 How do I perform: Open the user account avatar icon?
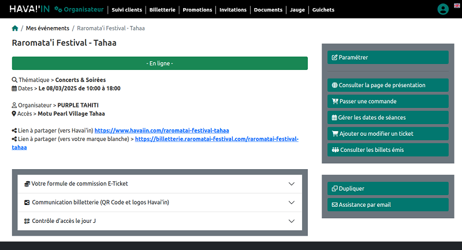pos(443,9)
